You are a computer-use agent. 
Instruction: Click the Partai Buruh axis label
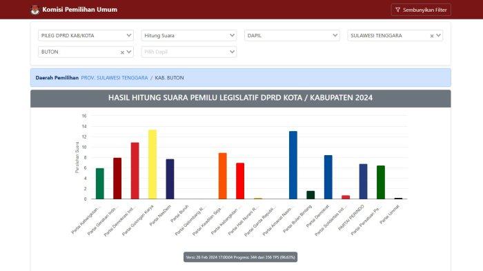(179, 213)
